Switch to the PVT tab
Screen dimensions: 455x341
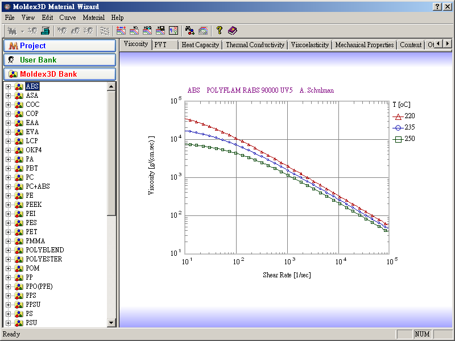(x=165, y=45)
